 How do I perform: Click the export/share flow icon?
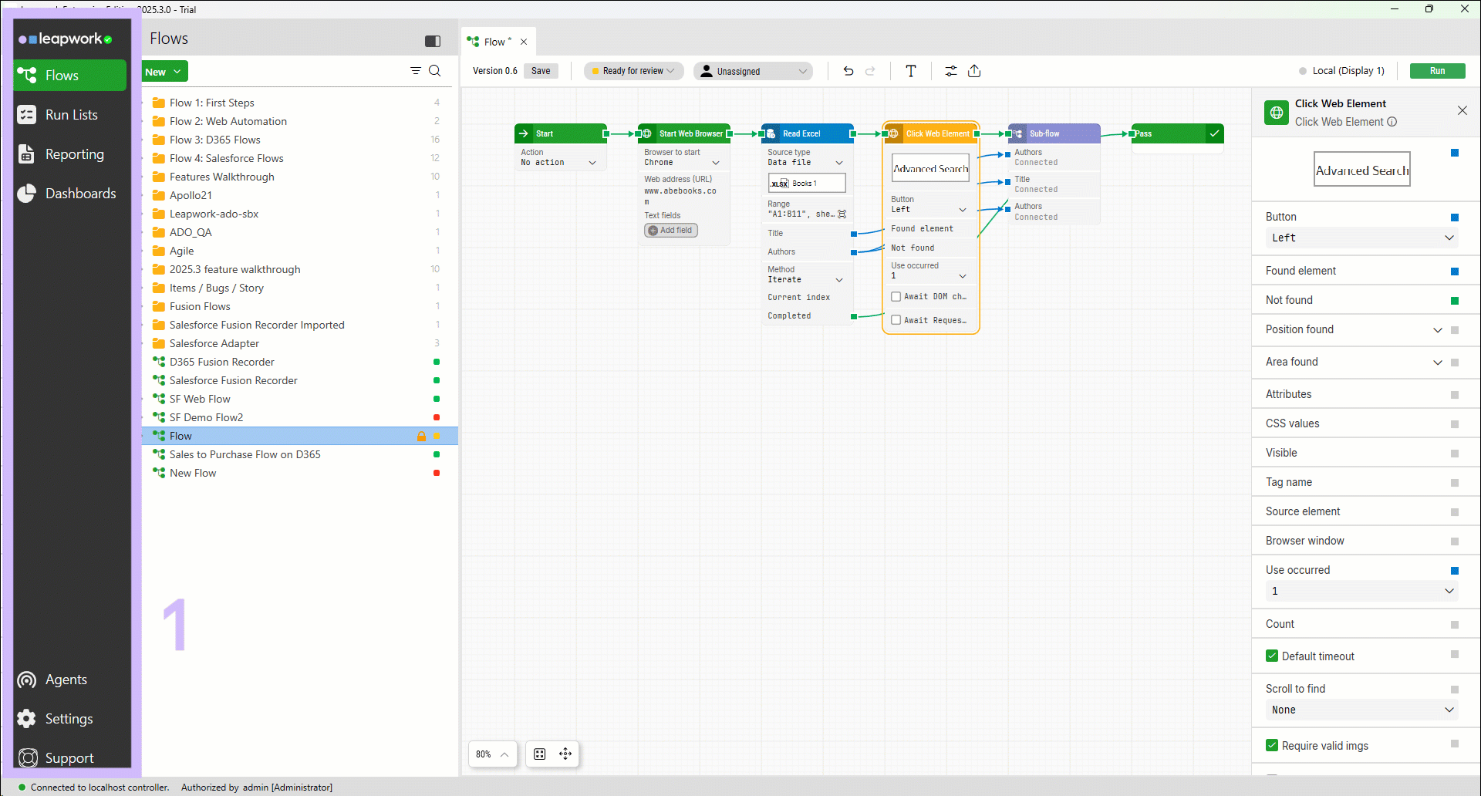coord(974,71)
